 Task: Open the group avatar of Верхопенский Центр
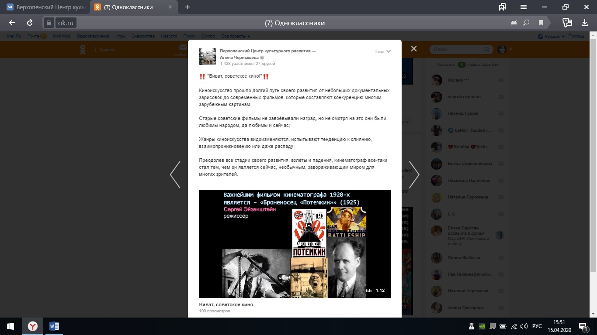207,56
